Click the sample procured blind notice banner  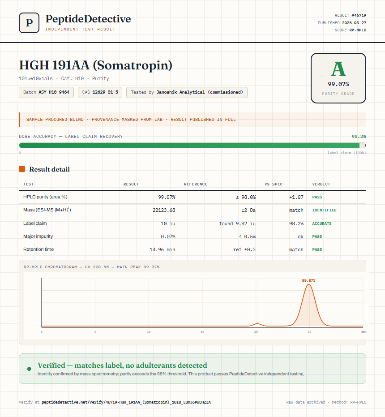[192, 120]
